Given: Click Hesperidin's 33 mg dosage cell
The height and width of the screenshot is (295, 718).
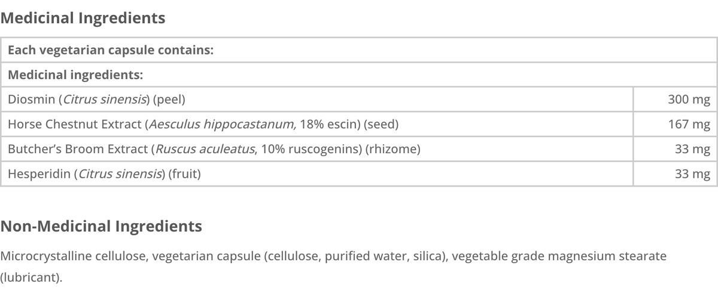Looking at the screenshot, I should coord(674,175).
